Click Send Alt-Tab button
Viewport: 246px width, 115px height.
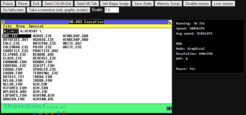pyautogui.click(x=87, y=4)
